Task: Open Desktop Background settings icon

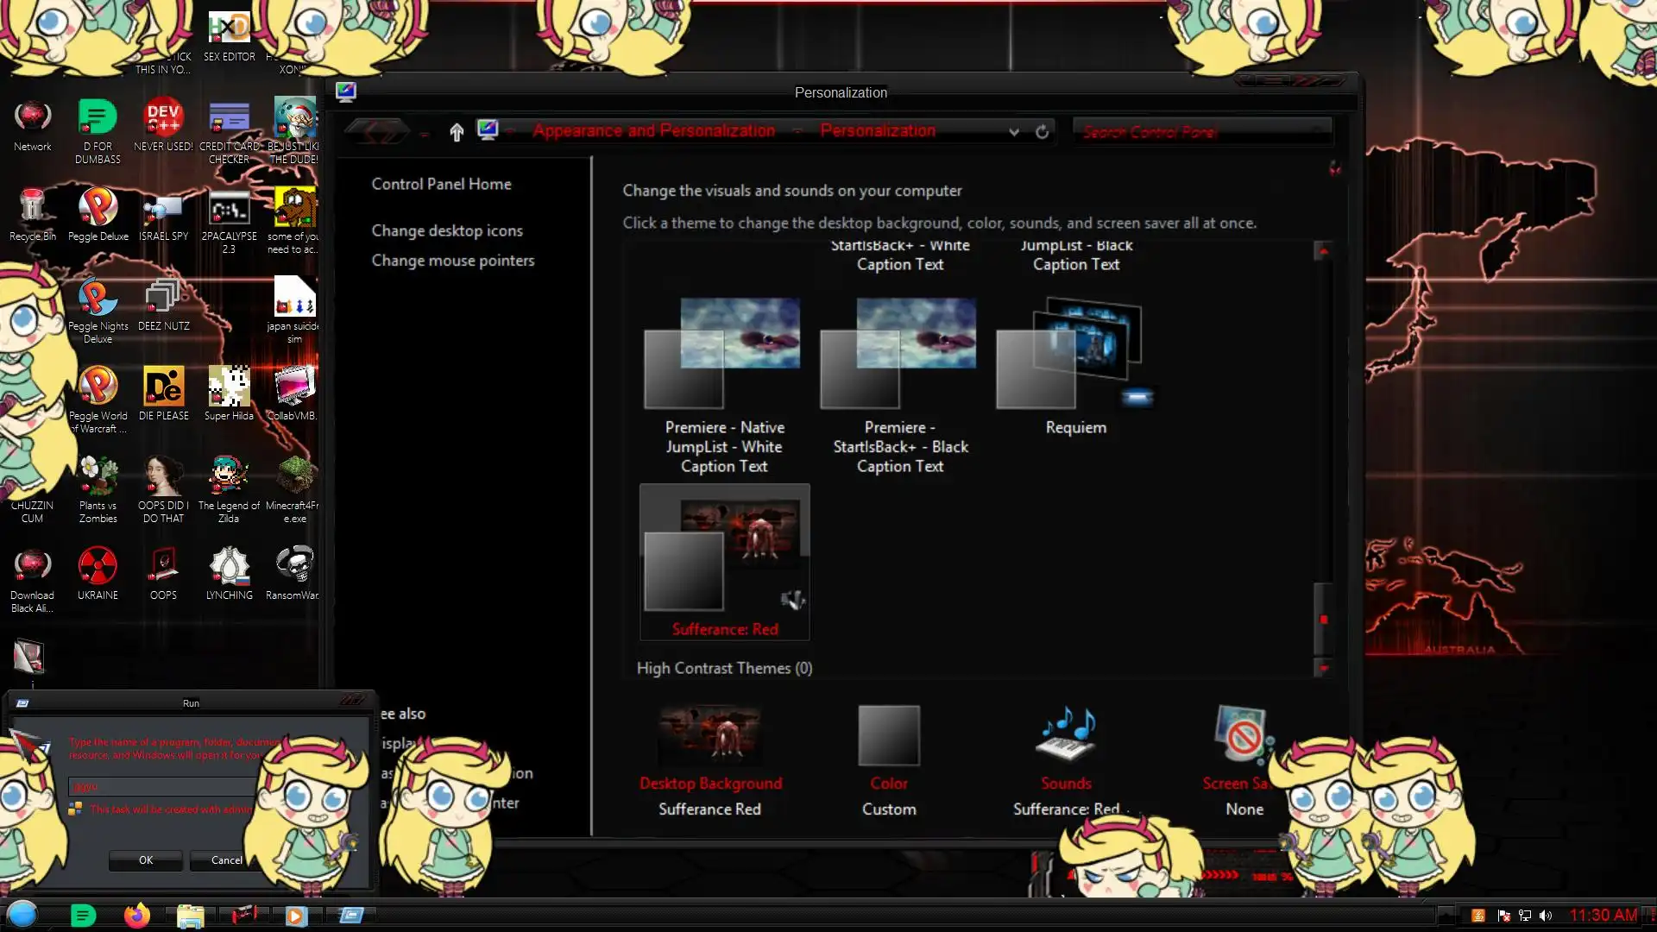Action: pyautogui.click(x=709, y=736)
